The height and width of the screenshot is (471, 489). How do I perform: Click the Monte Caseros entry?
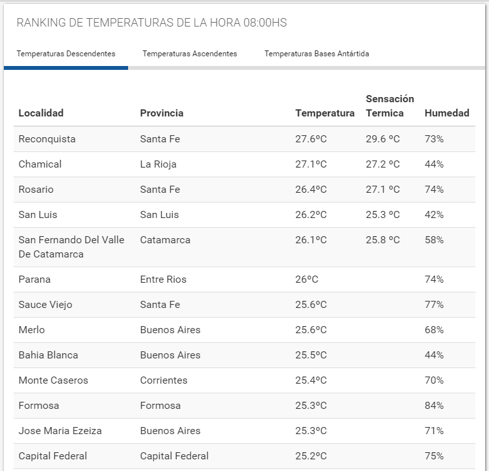(53, 380)
